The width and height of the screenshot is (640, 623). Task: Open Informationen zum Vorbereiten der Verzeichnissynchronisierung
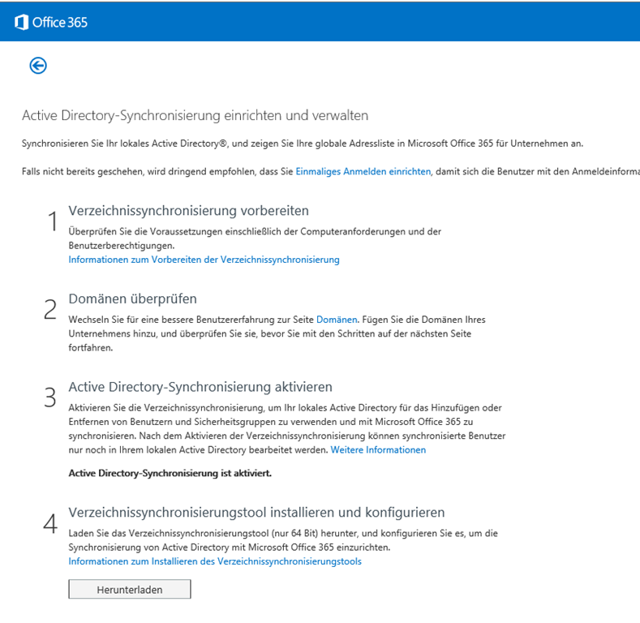coord(204,260)
